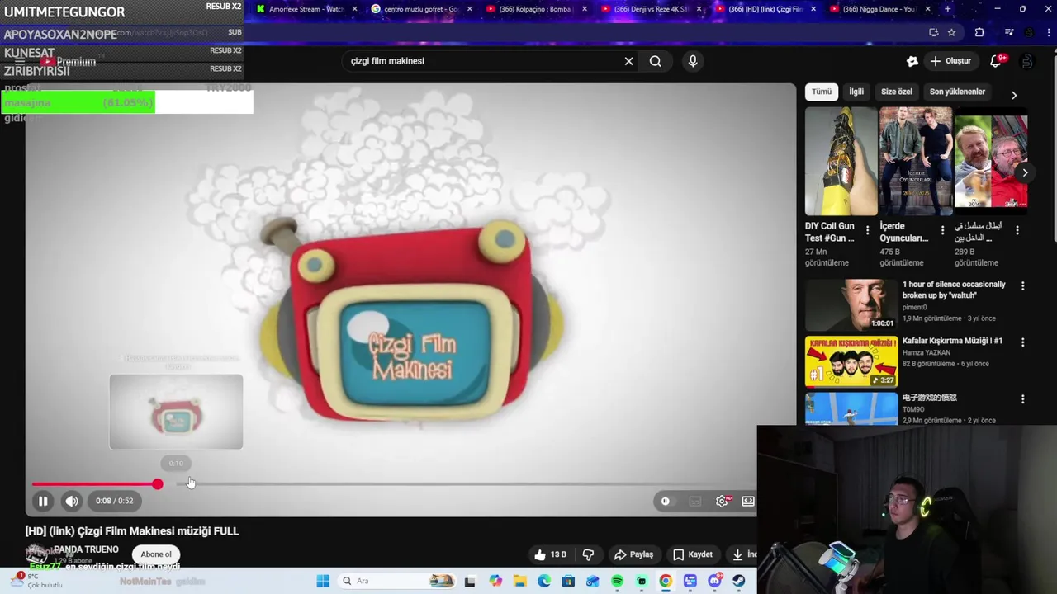Image resolution: width=1057 pixels, height=594 pixels.
Task: Open options for 1 hour of silence video
Action: point(1022,286)
